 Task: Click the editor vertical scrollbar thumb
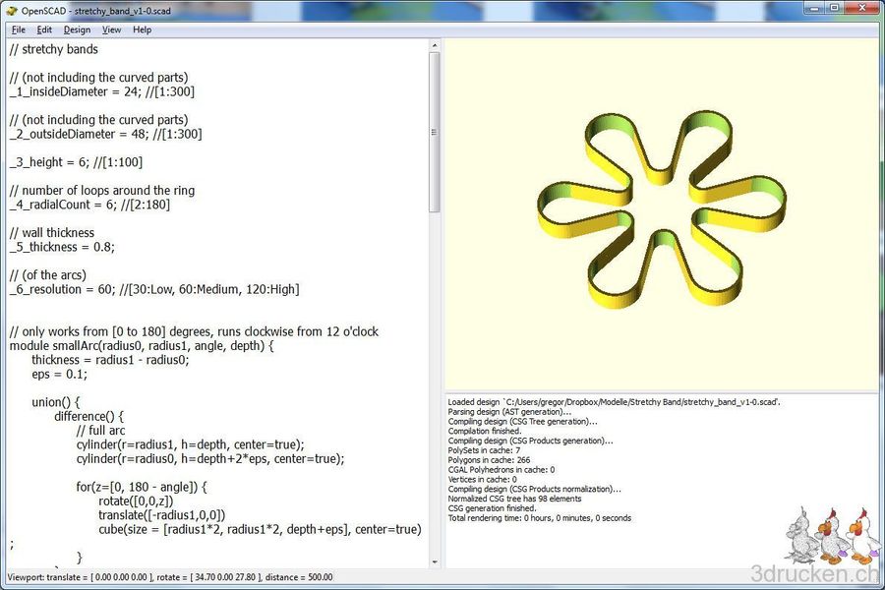point(434,132)
